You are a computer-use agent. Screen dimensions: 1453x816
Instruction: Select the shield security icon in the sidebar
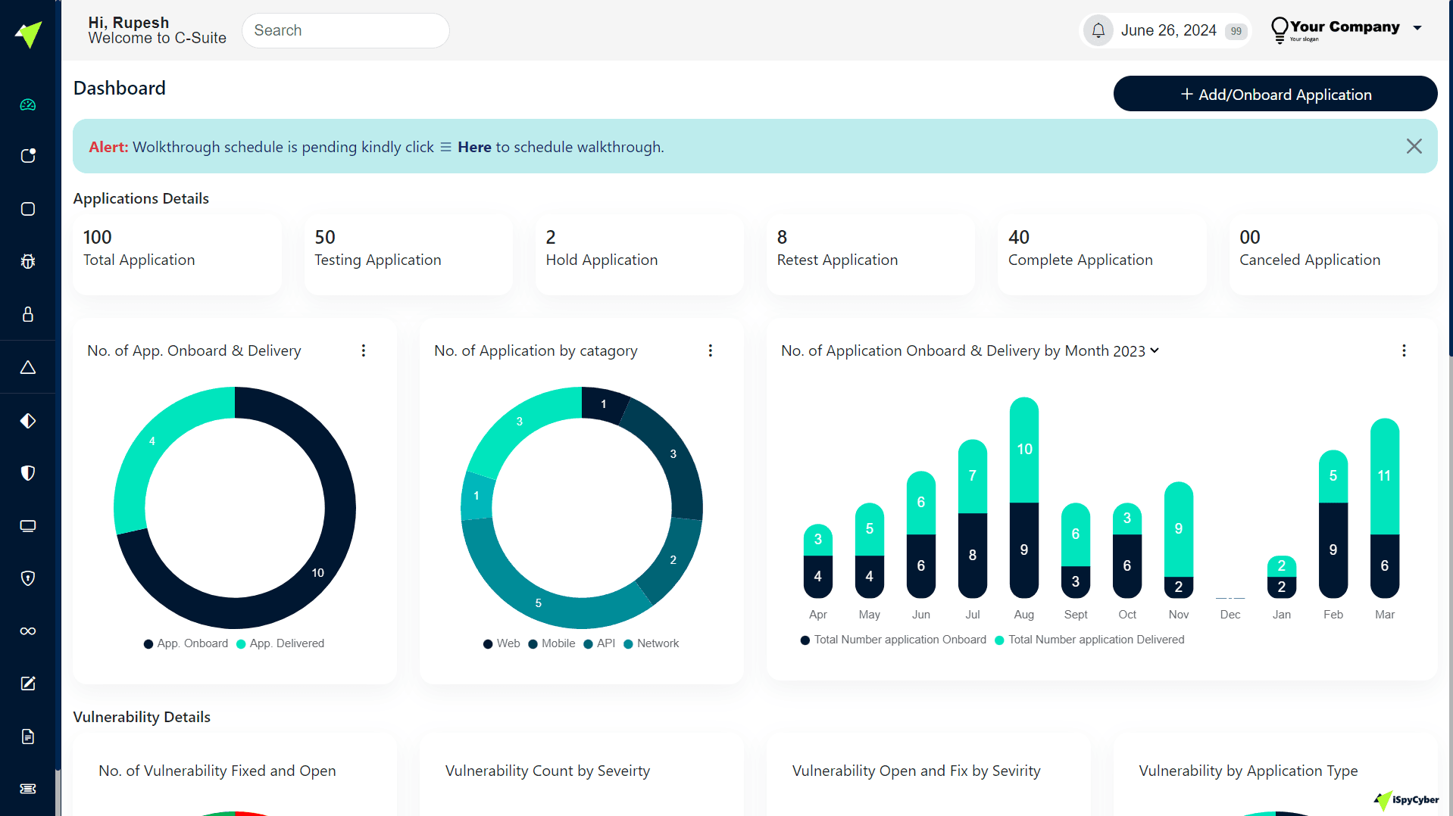coord(28,473)
